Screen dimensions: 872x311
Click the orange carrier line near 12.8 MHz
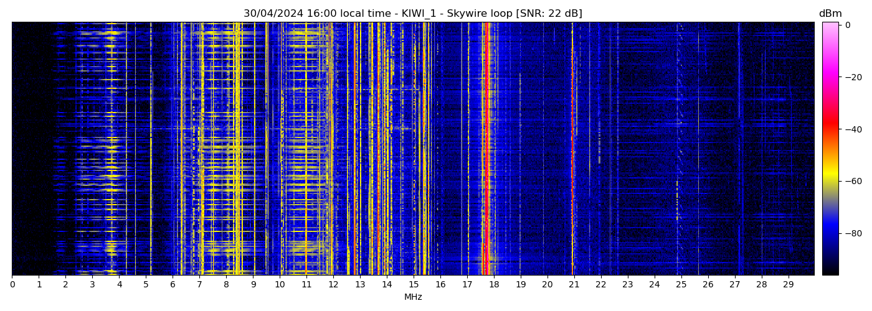(x=355, y=149)
